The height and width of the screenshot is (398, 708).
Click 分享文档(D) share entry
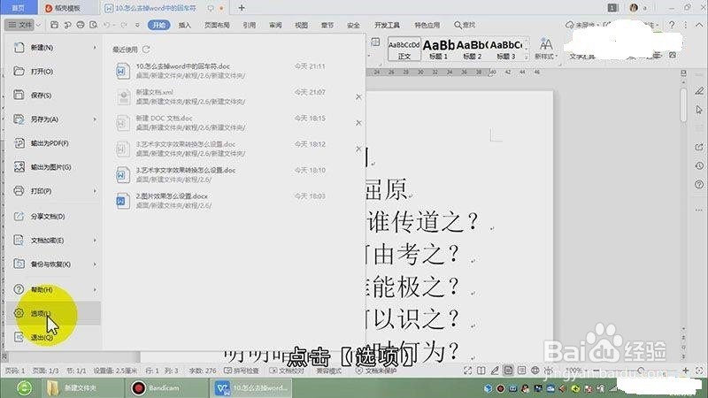(x=53, y=216)
